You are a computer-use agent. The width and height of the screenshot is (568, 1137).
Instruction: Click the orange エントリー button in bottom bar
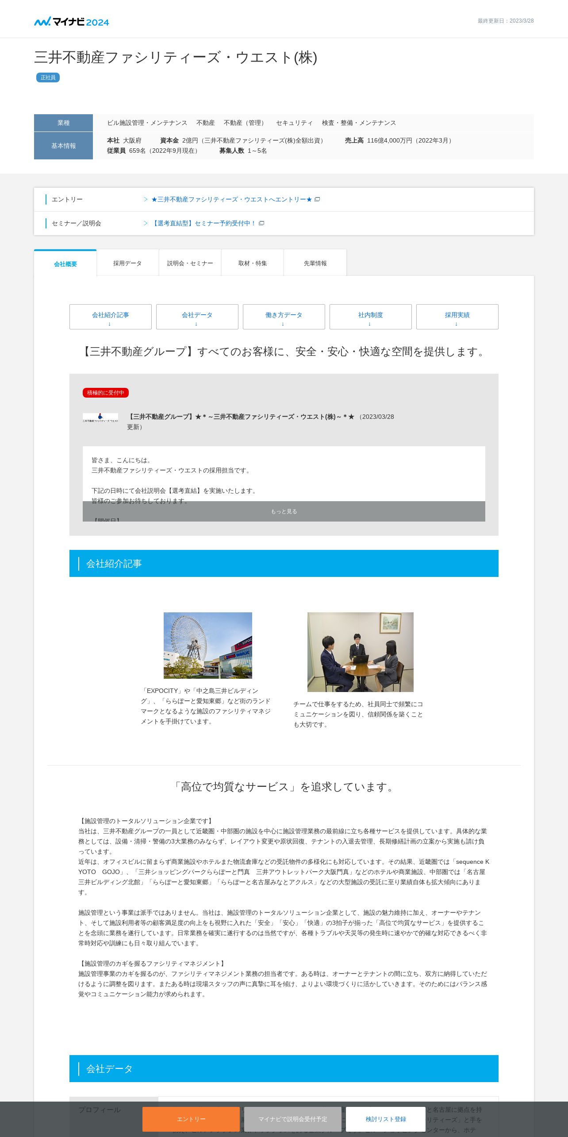pos(191,1119)
